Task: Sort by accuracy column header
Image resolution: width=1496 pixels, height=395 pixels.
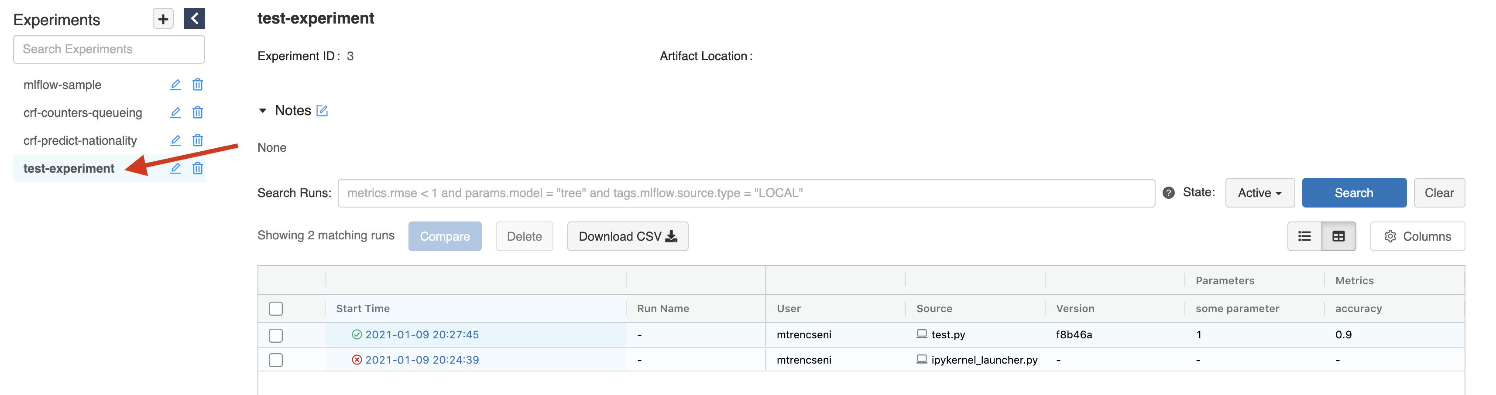Action: (1359, 309)
